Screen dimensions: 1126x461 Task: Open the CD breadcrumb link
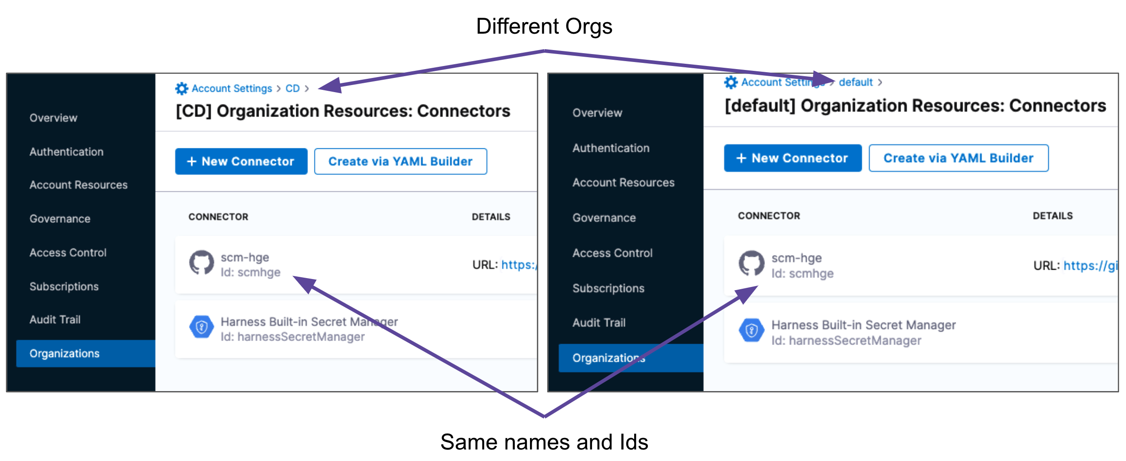(x=292, y=89)
